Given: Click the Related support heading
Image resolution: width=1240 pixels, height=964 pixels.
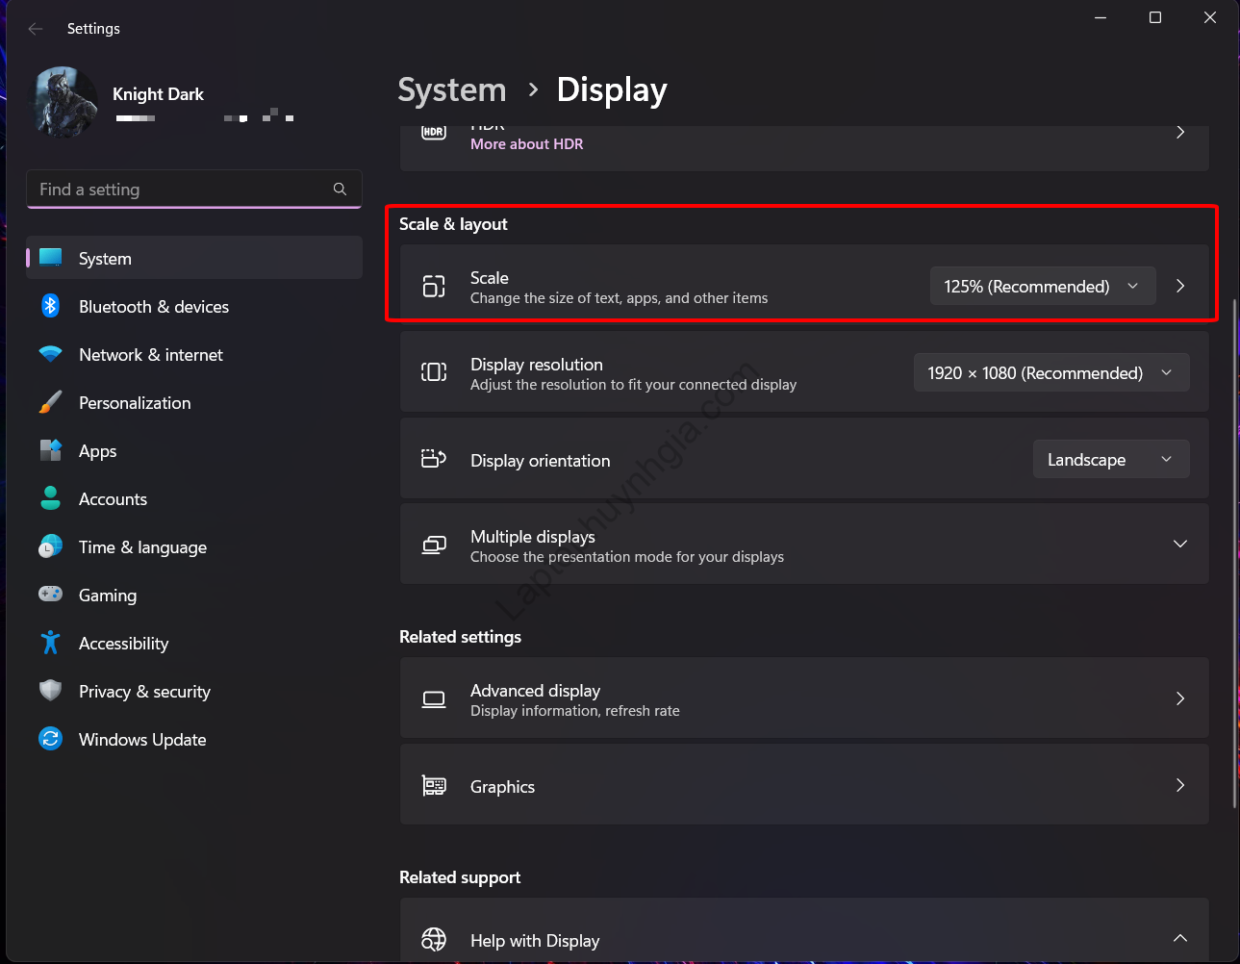Looking at the screenshot, I should click(460, 877).
